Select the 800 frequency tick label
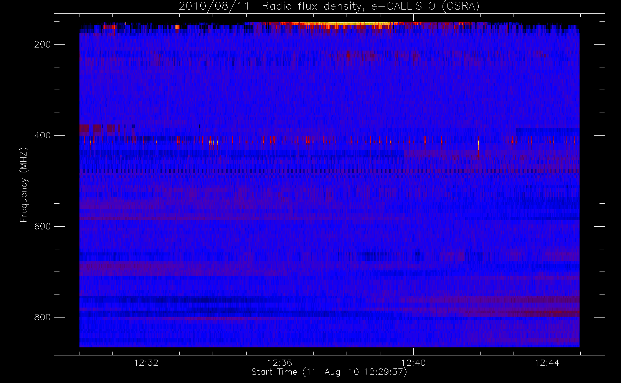Image resolution: width=621 pixels, height=383 pixels. (x=42, y=317)
